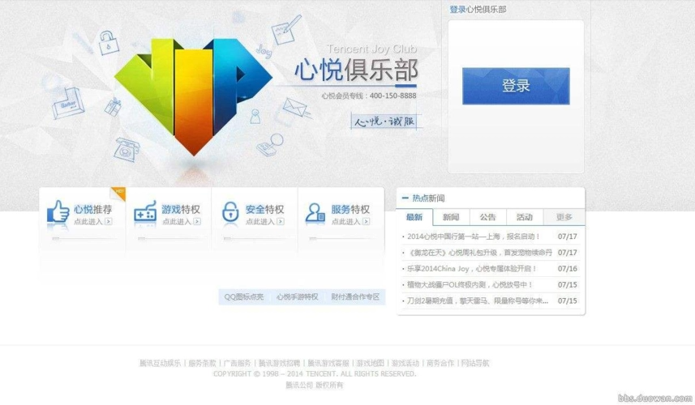Open the 腾讯互动娱乐 footer link
Viewport: 695px width, 405px height.
[160, 363]
